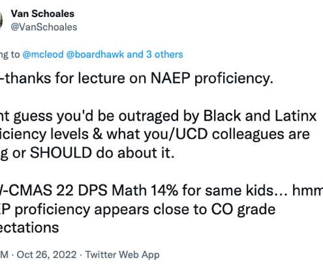
Task: Click the truncated time "M" before the date
Action: click(4, 255)
